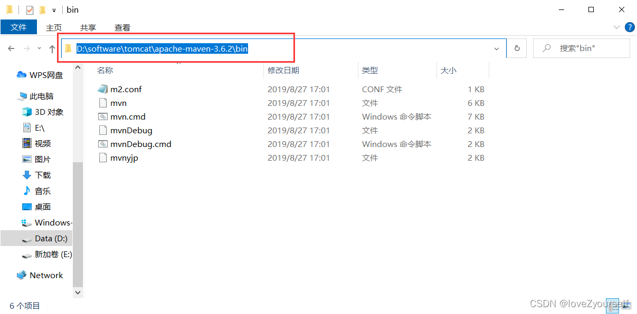Select the mvnDebug.cmd script icon

click(x=102, y=144)
